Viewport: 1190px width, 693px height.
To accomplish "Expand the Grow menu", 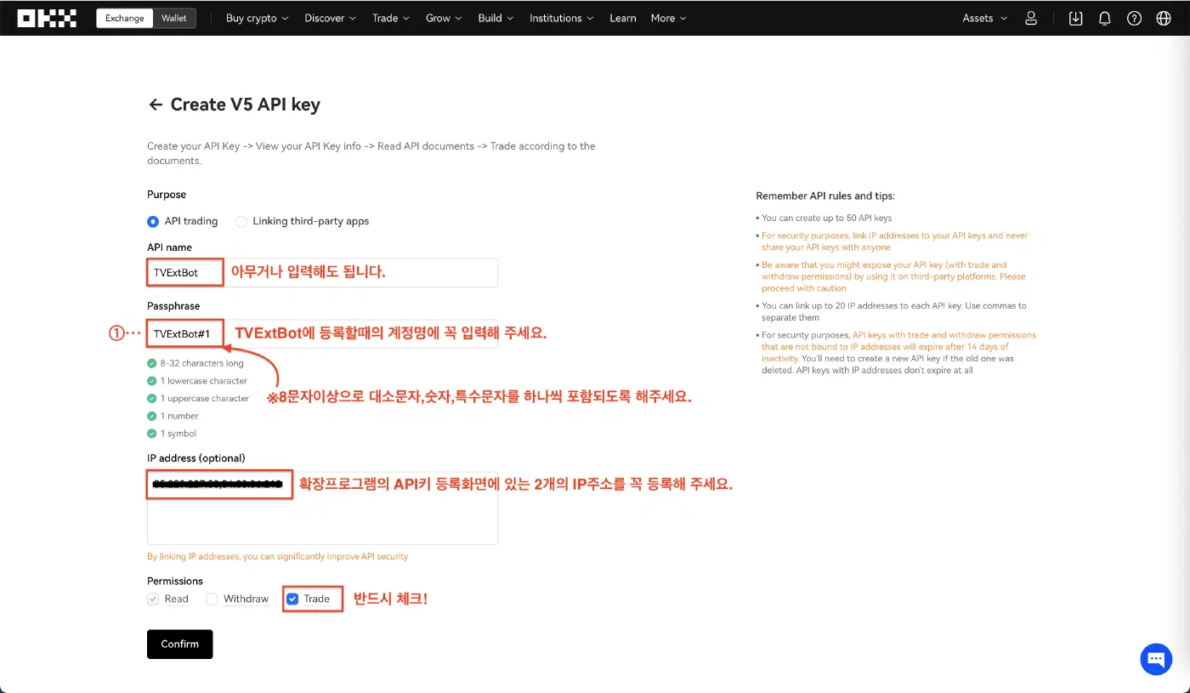I will pyautogui.click(x=444, y=18).
